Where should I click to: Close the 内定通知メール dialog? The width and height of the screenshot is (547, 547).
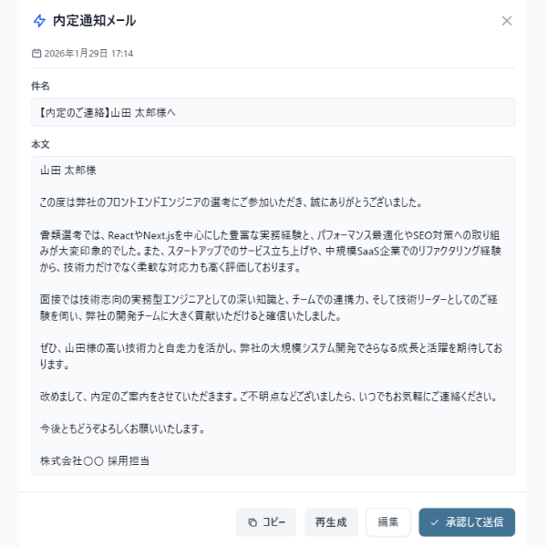pos(507,21)
